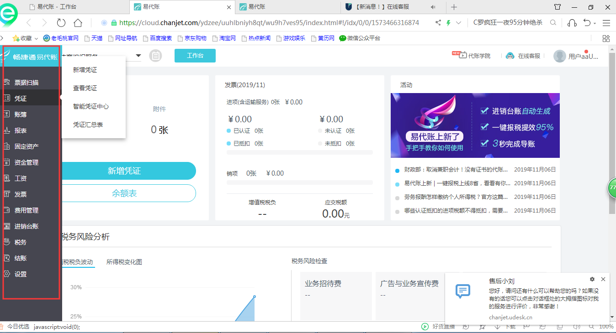Choose 凭证汇总表 from the flyout menu
Screen dimensions: 616x333
click(x=88, y=125)
